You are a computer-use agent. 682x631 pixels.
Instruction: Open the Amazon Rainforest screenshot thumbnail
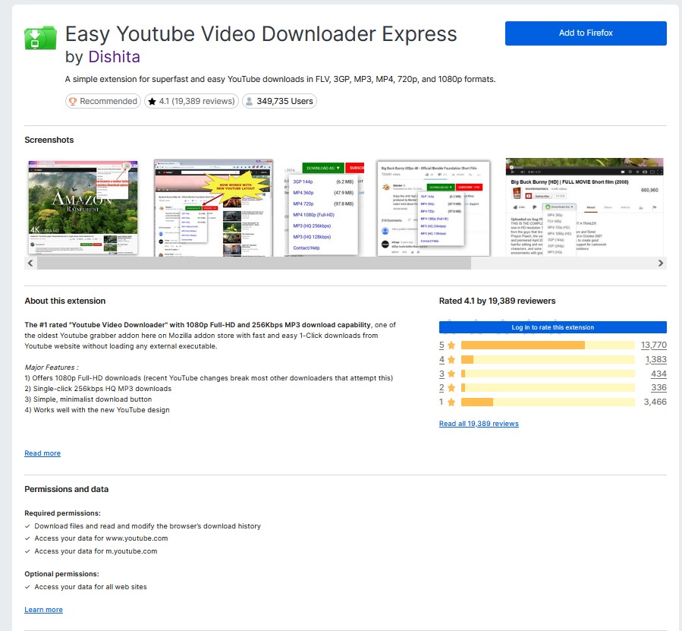click(x=83, y=208)
